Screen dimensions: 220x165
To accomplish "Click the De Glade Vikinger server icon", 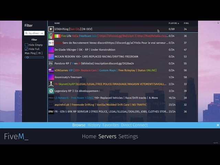I will [51, 49].
